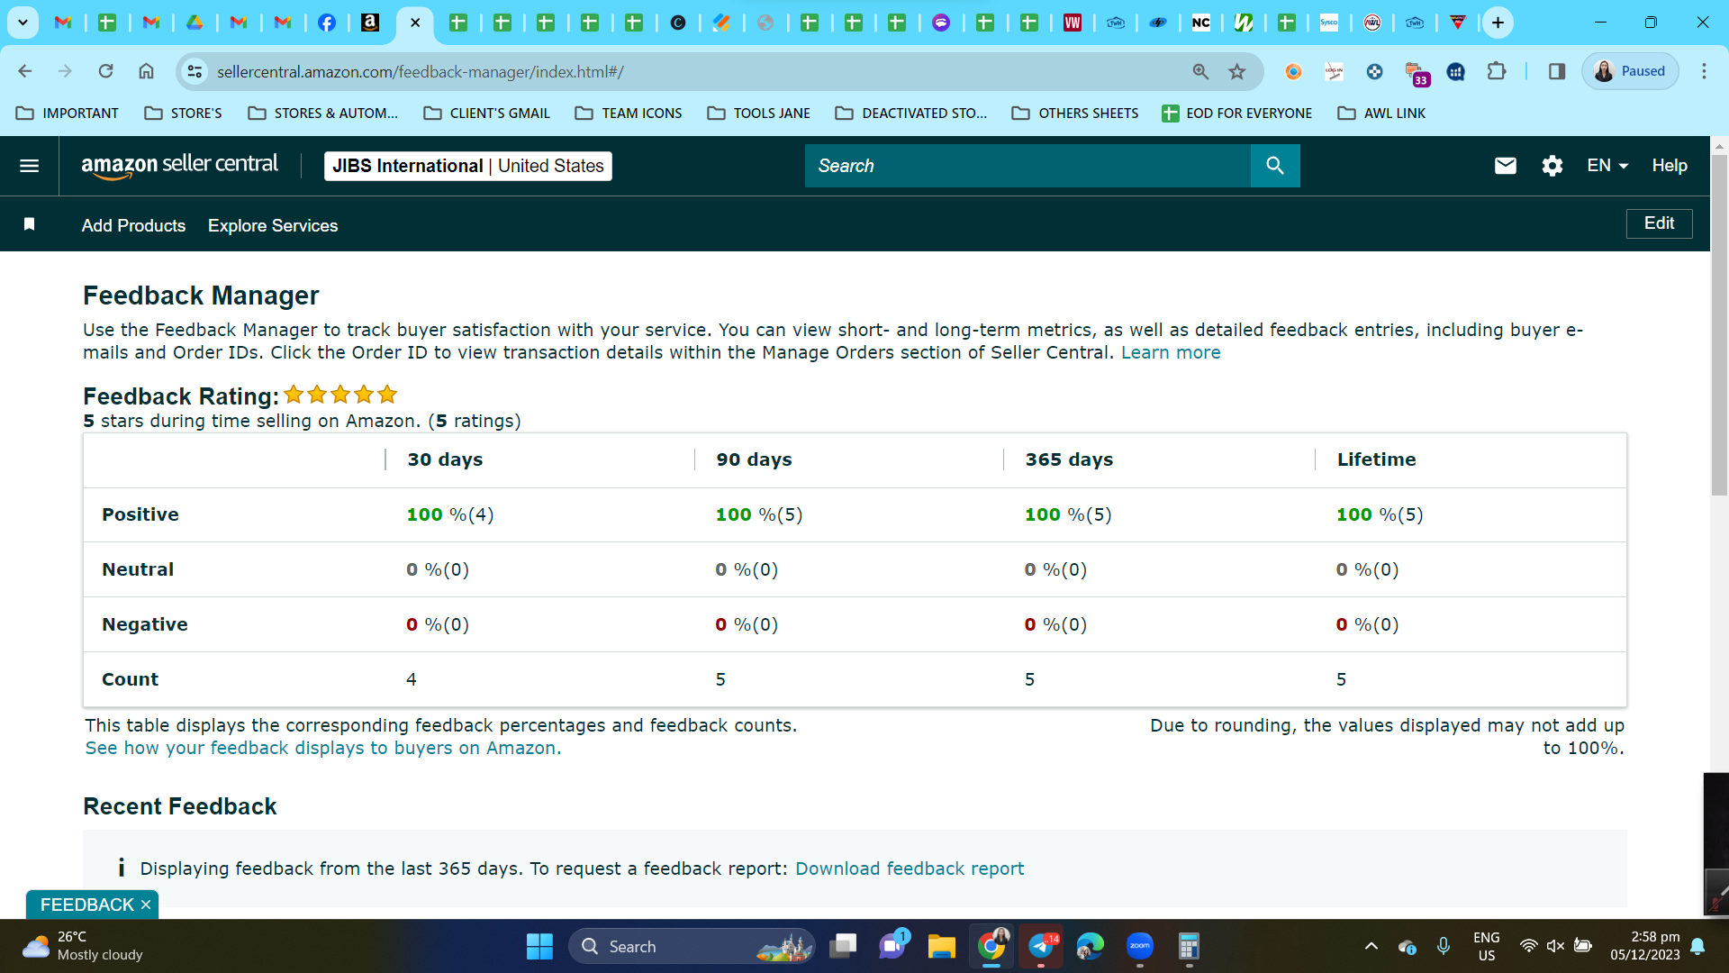The height and width of the screenshot is (973, 1729).
Task: Click the Paused profile button
Action: 1630,71
